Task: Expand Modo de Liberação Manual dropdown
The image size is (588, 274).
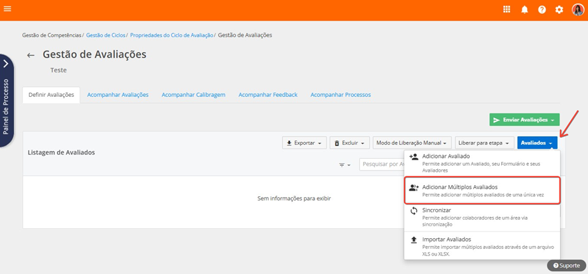Action: 411,143
